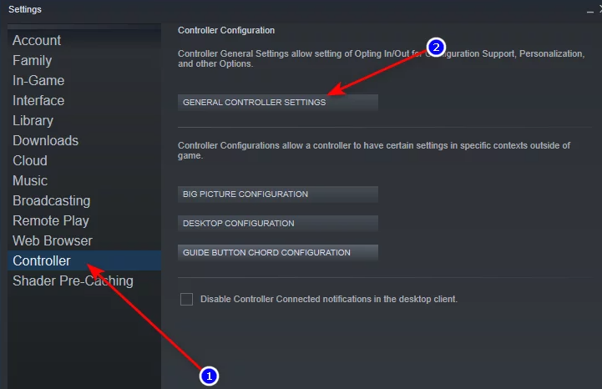
Task: Select Library in the settings sidebar
Action: pos(84,120)
